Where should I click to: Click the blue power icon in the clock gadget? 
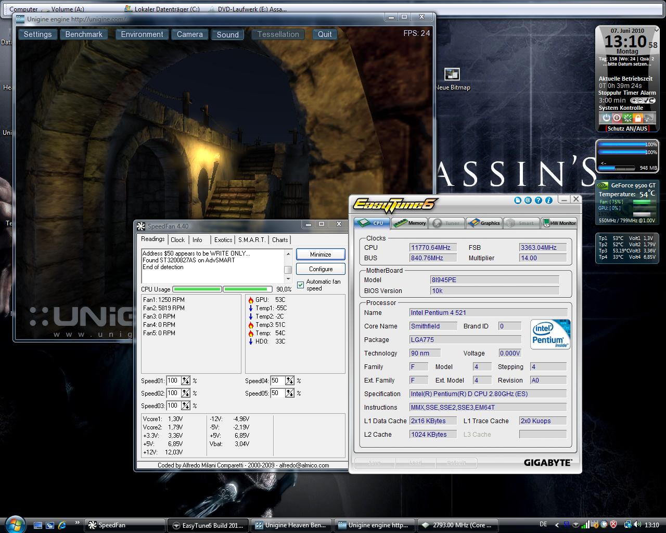point(606,118)
